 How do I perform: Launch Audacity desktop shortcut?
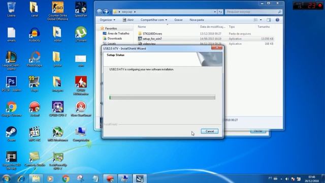click(x=35, y=35)
